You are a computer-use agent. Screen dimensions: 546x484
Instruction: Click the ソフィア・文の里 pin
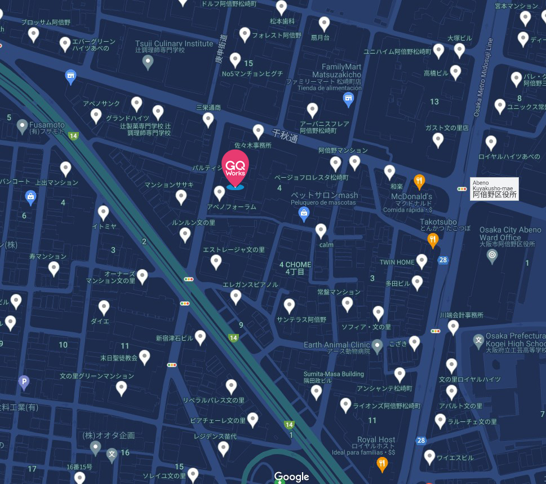378,314
